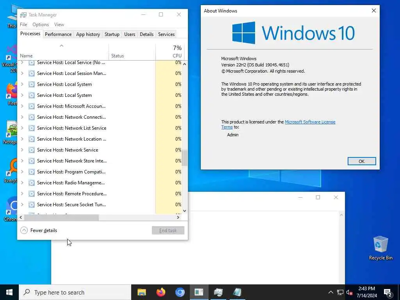Click gear icon of Secure Socket Tunneling
Image resolution: width=400 pixels, height=300 pixels.
pyautogui.click(x=31, y=205)
